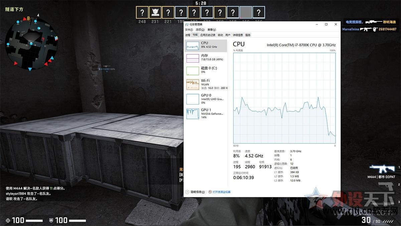The height and width of the screenshot is (226, 401).
Task: Select the GPU 0 Intel UHD Graphics entry
Action: coord(206,99)
